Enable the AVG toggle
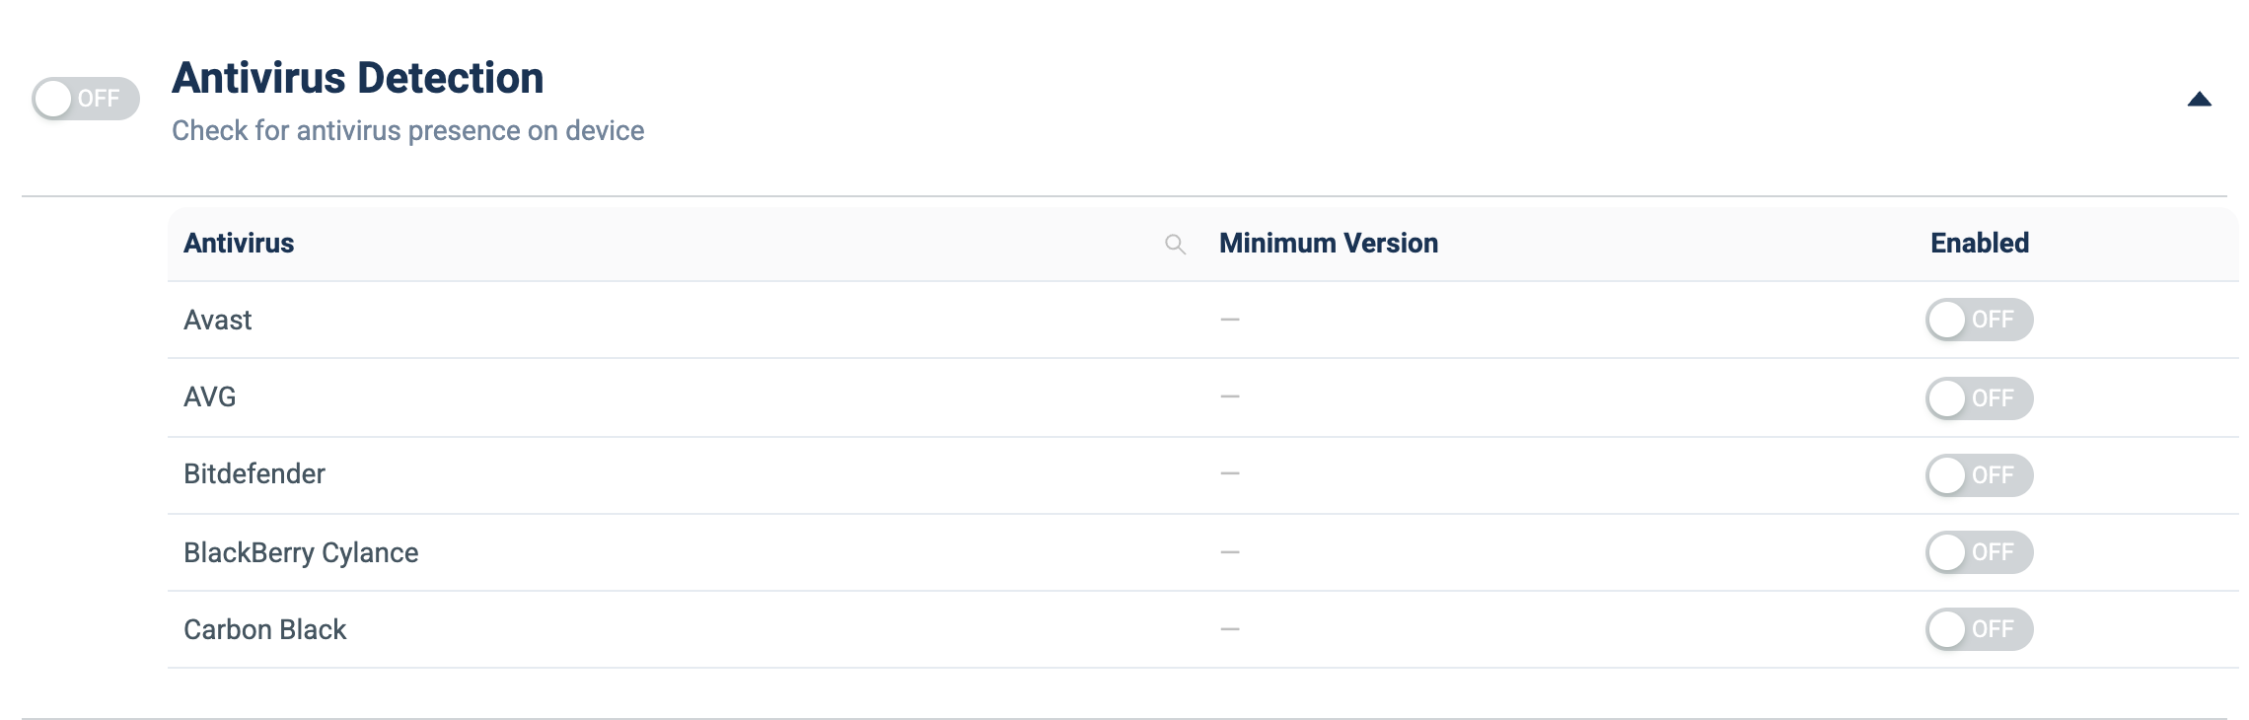 point(1979,397)
